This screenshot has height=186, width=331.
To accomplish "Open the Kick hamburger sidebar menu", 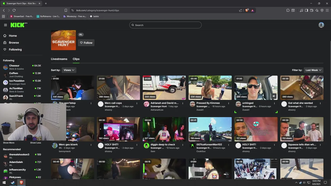I will (5, 25).
